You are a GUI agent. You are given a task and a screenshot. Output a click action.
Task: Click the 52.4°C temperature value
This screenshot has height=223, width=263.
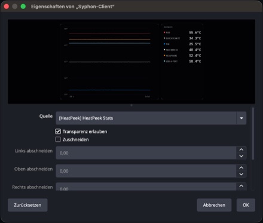(x=195, y=55)
